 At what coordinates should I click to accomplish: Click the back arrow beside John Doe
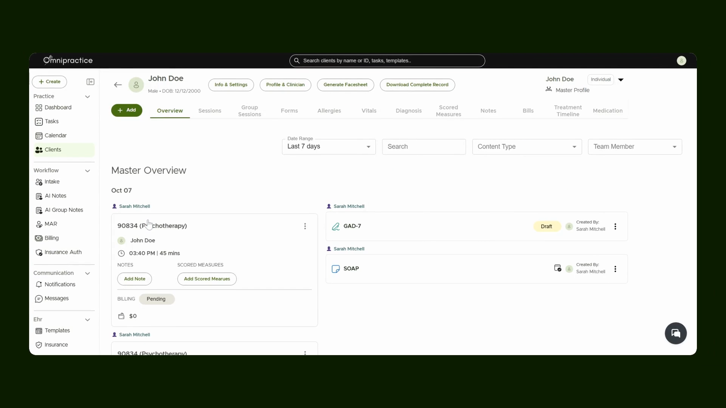[x=118, y=85]
